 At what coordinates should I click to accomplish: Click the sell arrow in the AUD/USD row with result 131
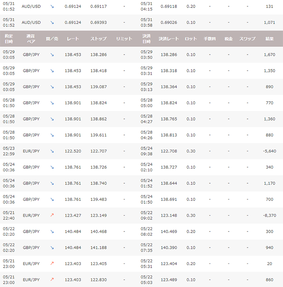click(x=52, y=7)
